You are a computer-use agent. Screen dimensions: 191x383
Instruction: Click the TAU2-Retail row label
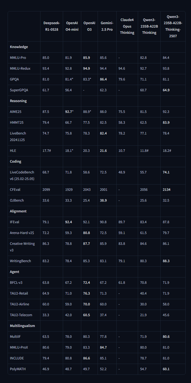pyautogui.click(x=19, y=293)
